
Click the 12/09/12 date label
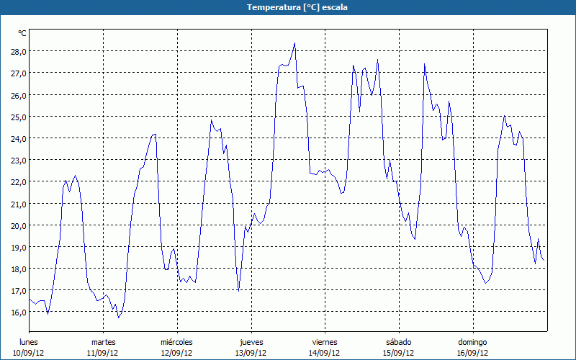tap(176, 353)
